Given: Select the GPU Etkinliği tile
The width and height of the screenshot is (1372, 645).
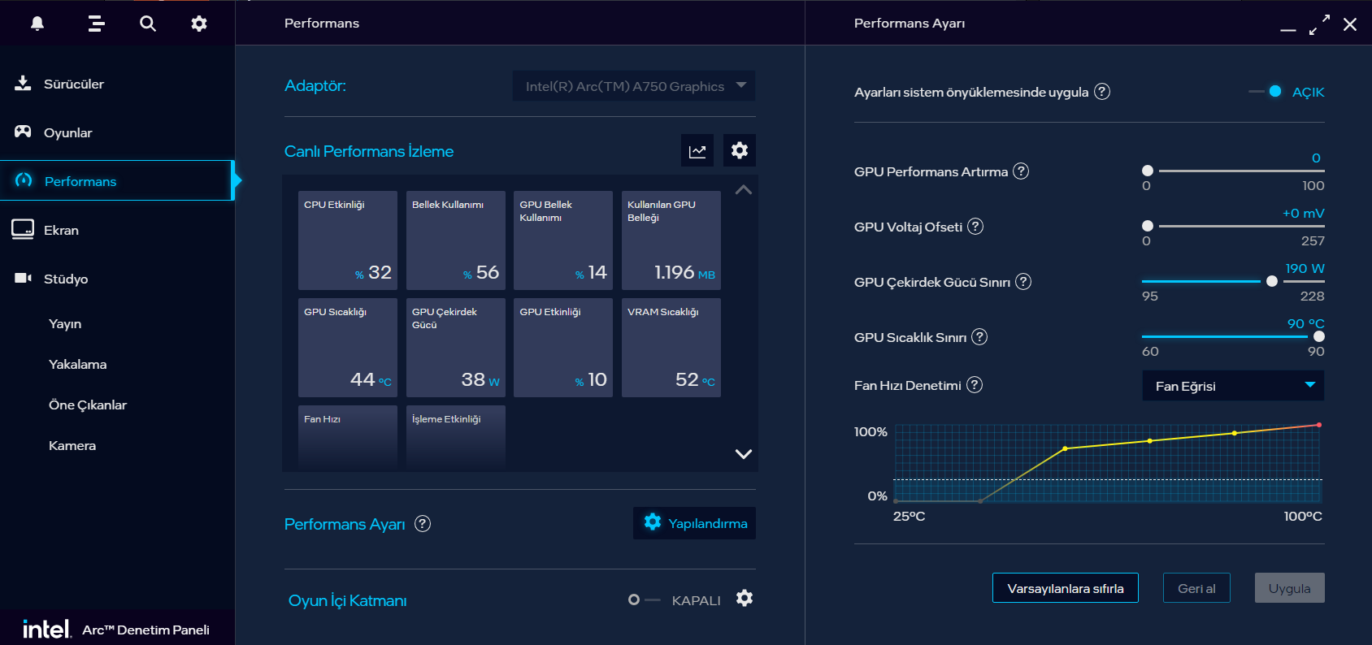Looking at the screenshot, I should click(563, 348).
